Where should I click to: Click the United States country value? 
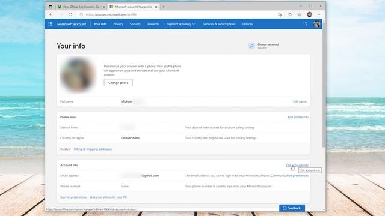click(x=130, y=138)
